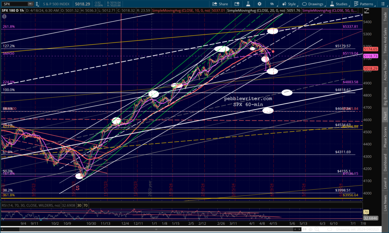Open the Level II side tab
The width and height of the screenshot is (389, 233).
coord(385,183)
